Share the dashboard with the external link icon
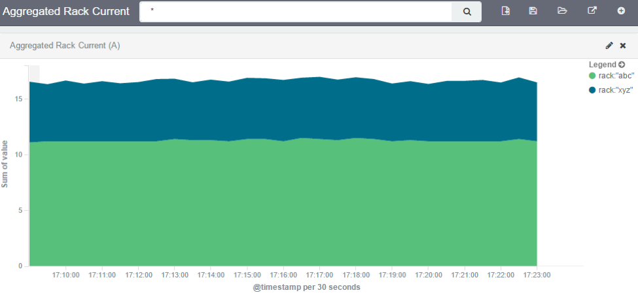638x299 pixels. [x=592, y=10]
